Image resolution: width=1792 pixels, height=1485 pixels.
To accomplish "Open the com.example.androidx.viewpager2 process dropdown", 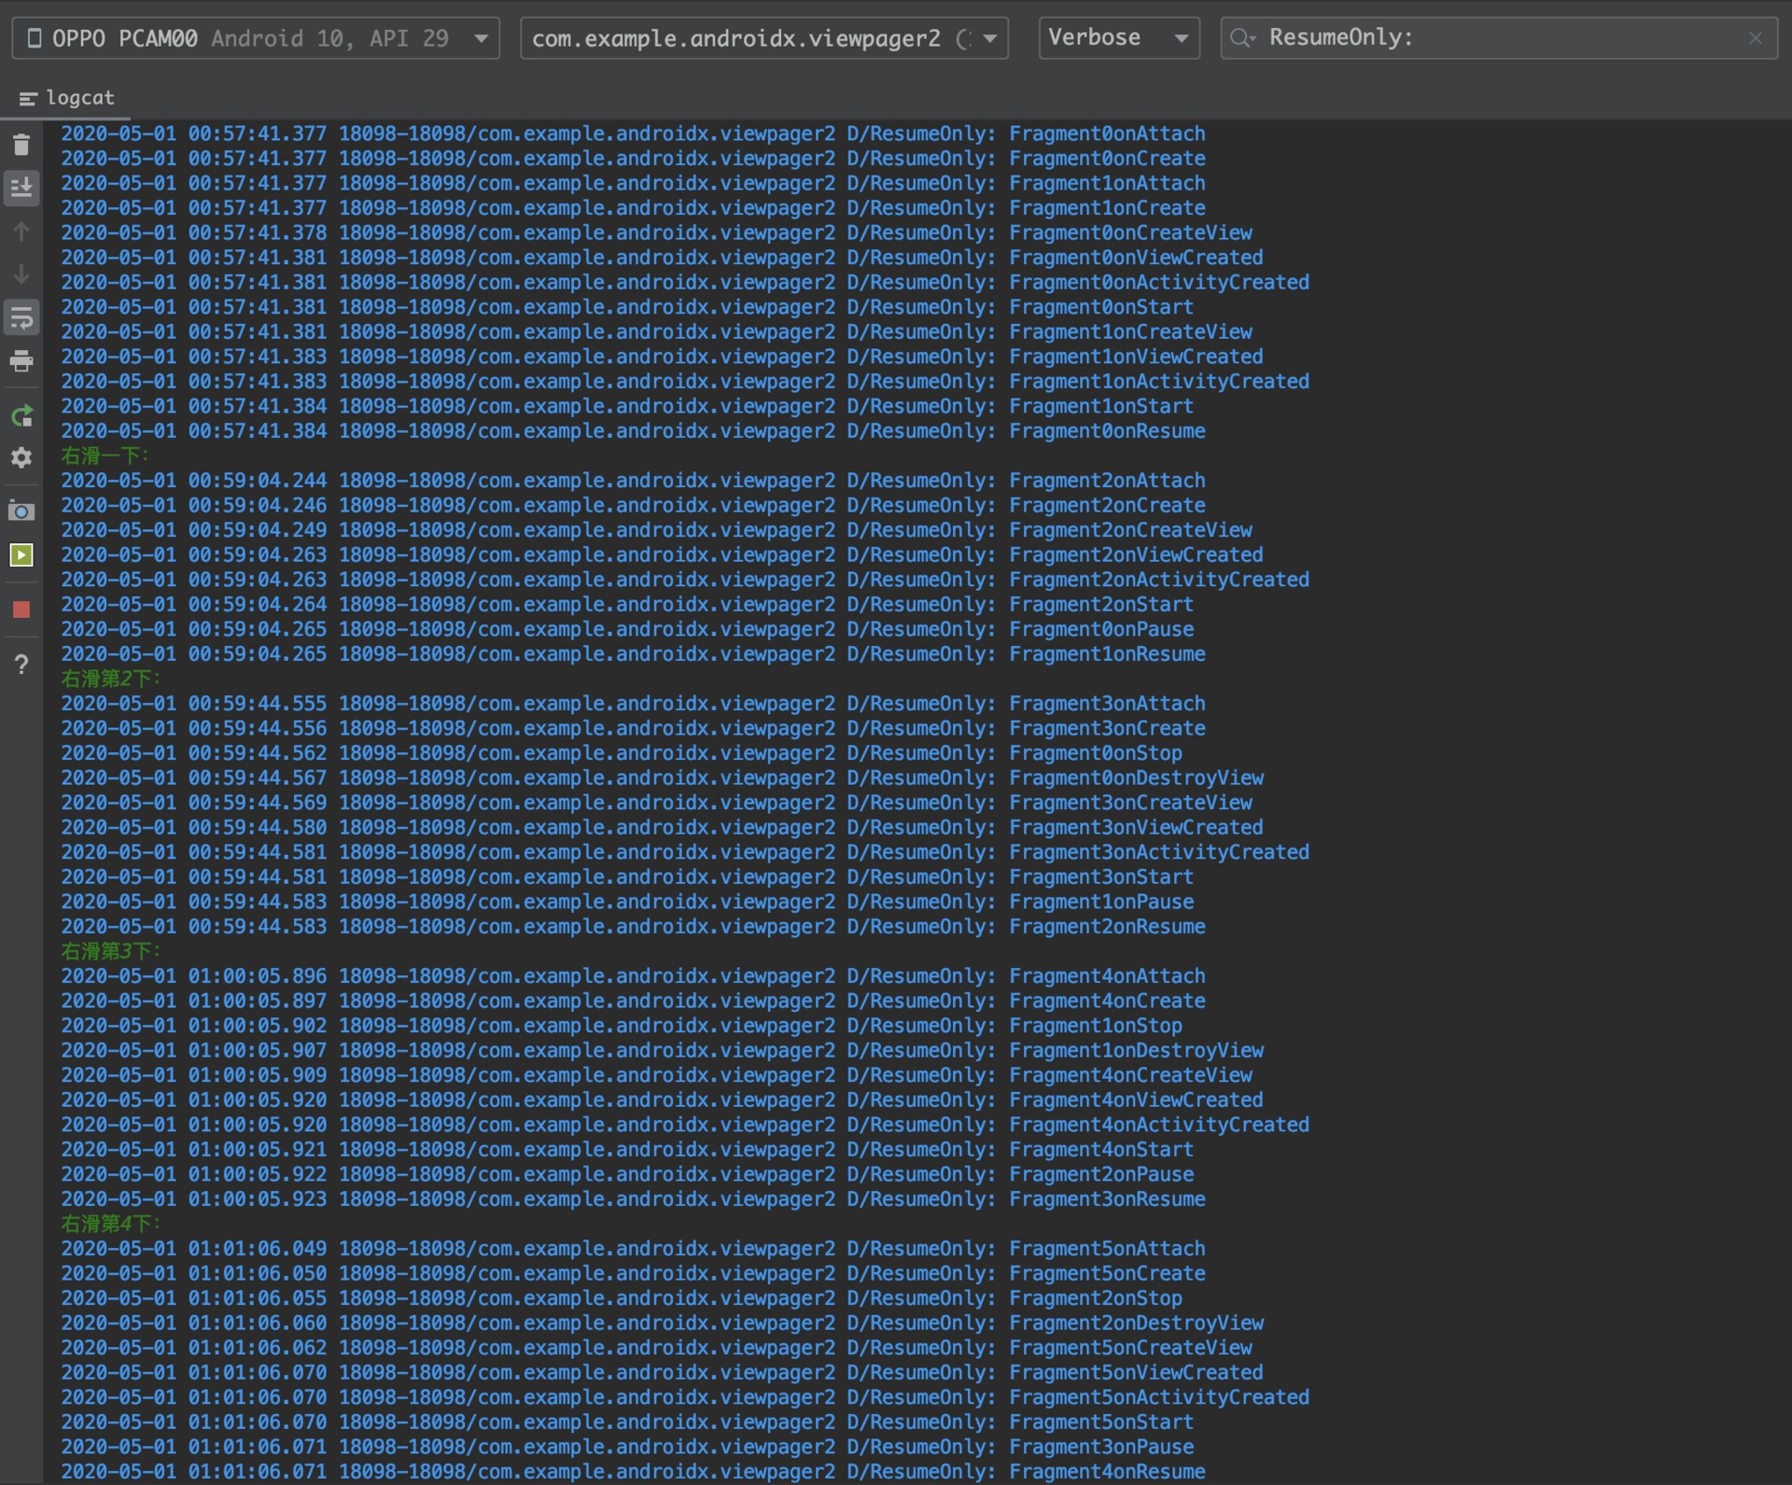I will click(763, 38).
